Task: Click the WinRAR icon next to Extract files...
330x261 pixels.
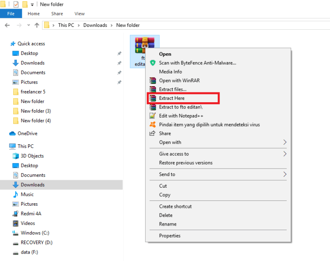Action: pyautogui.click(x=153, y=89)
